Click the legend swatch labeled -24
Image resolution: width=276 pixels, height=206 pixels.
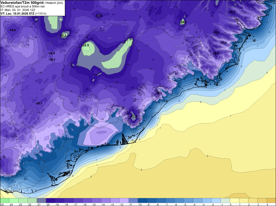pos(14,200)
